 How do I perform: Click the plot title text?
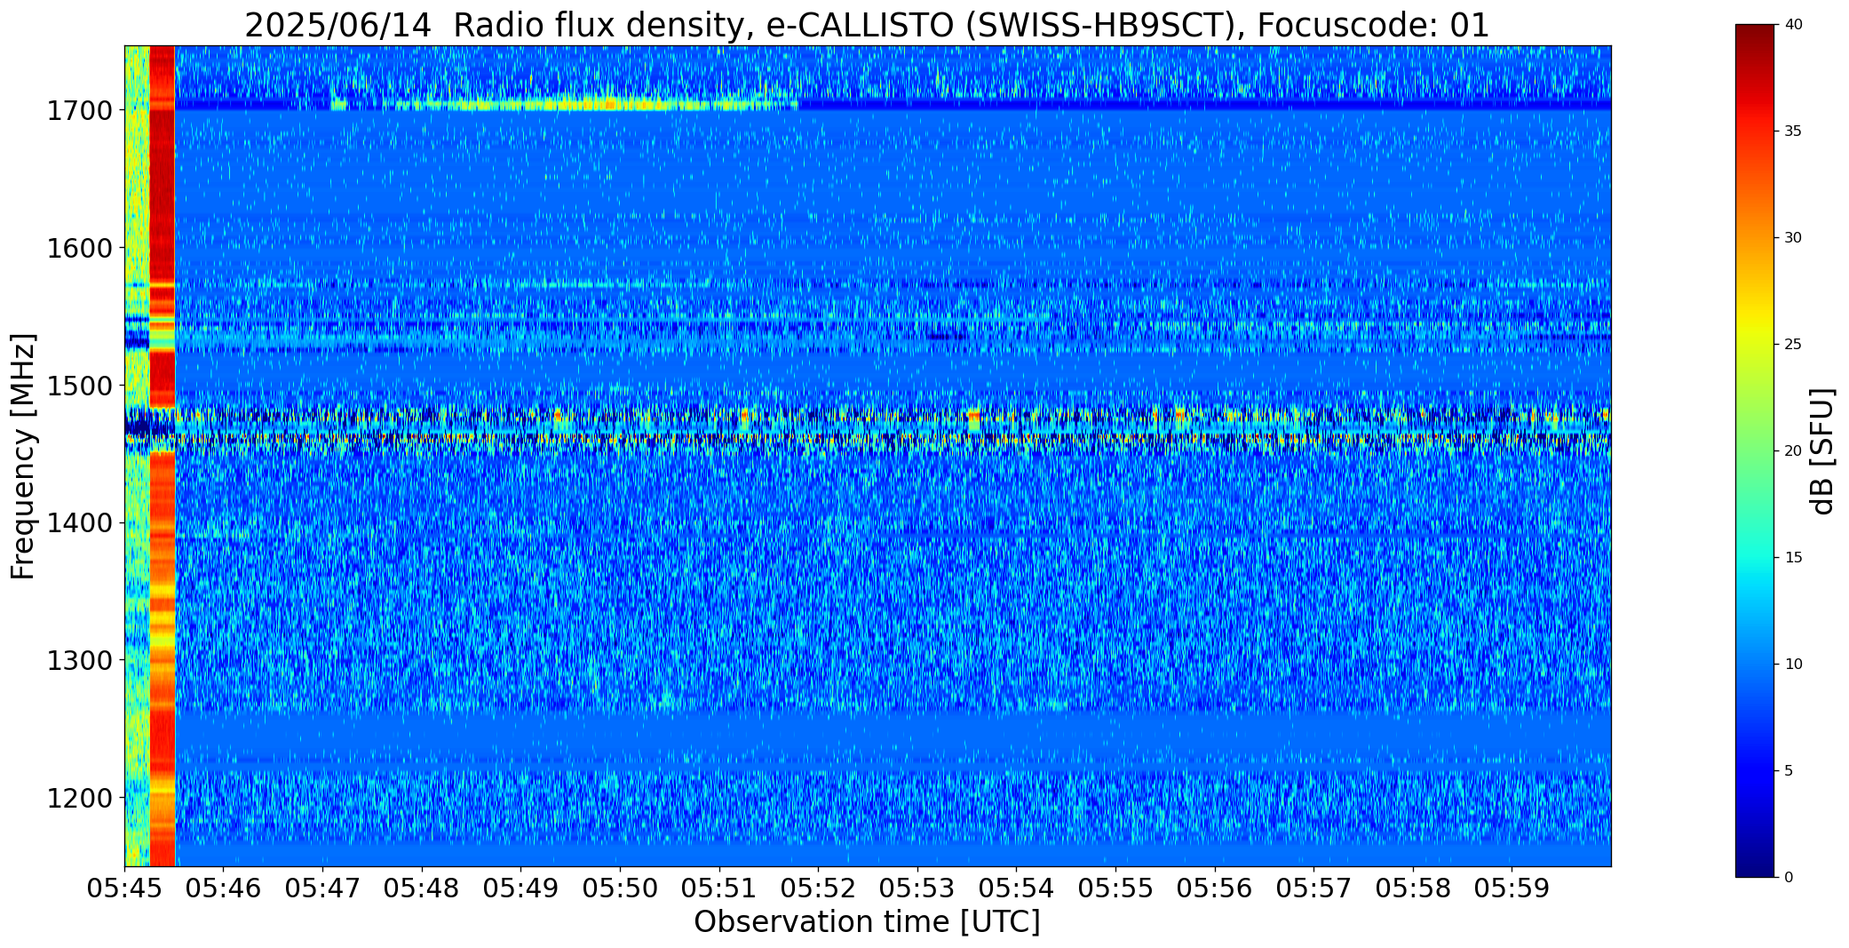click(867, 25)
